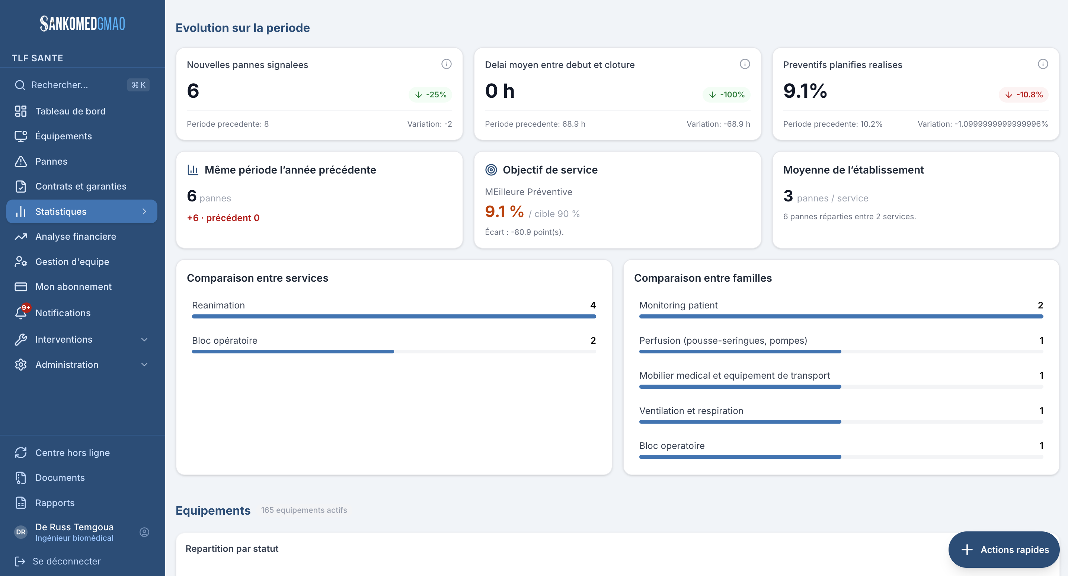Click the Statistiques bar chart icon
Viewport: 1068px width, 576px height.
point(21,211)
